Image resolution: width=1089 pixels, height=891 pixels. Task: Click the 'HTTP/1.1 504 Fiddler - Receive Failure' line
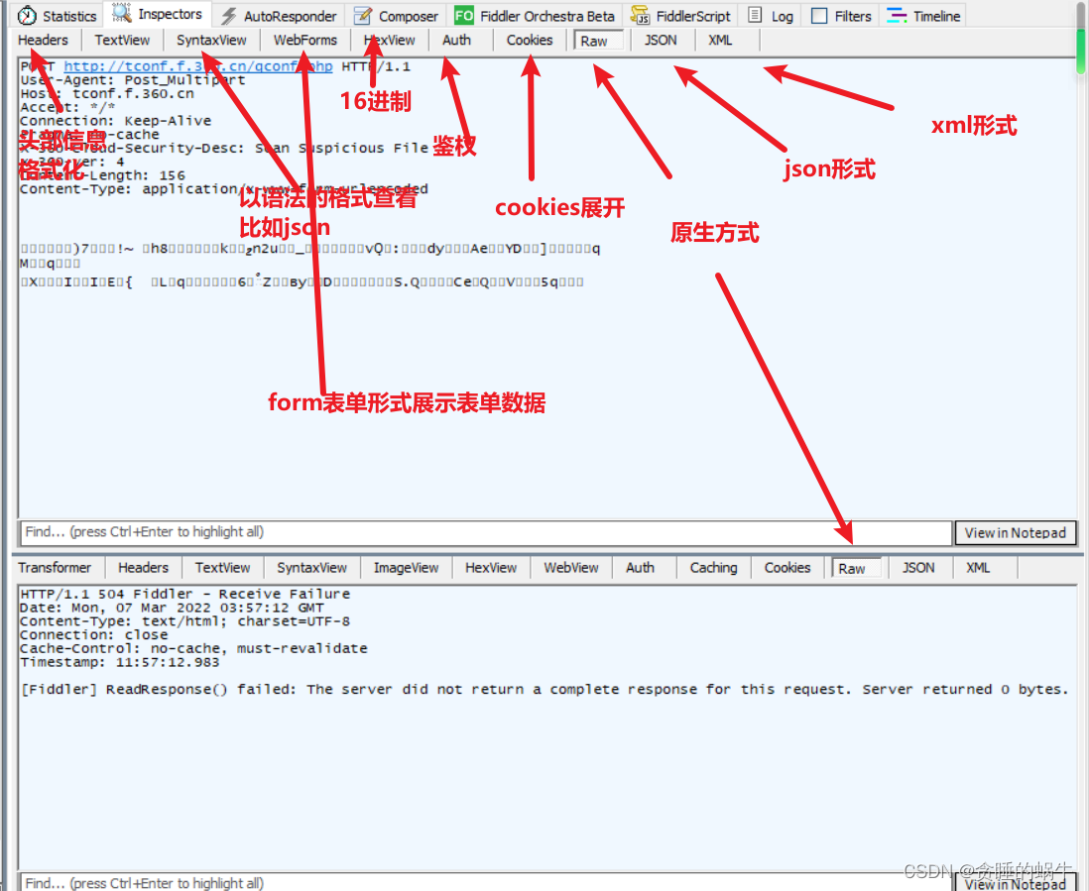click(184, 594)
